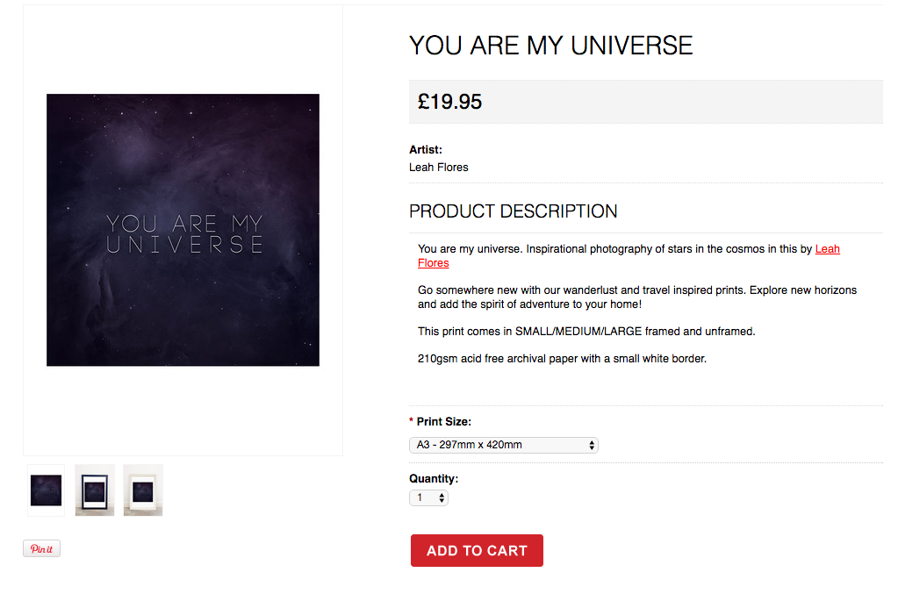Image resolution: width=898 pixels, height=601 pixels.
Task: Click the Product Description heading
Action: pyautogui.click(x=513, y=211)
